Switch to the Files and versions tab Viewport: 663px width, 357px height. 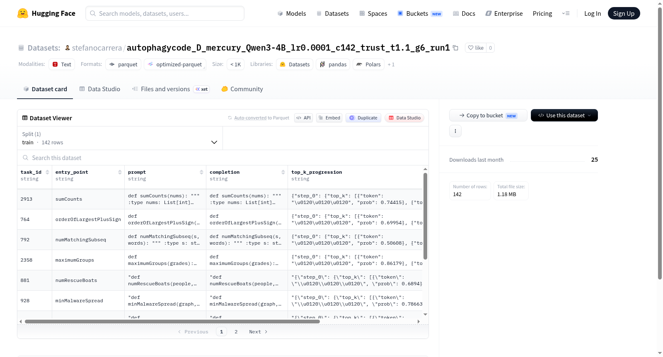point(171,89)
